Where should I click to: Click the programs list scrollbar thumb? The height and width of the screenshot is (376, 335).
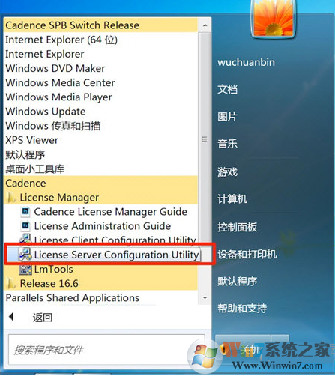tap(205, 139)
